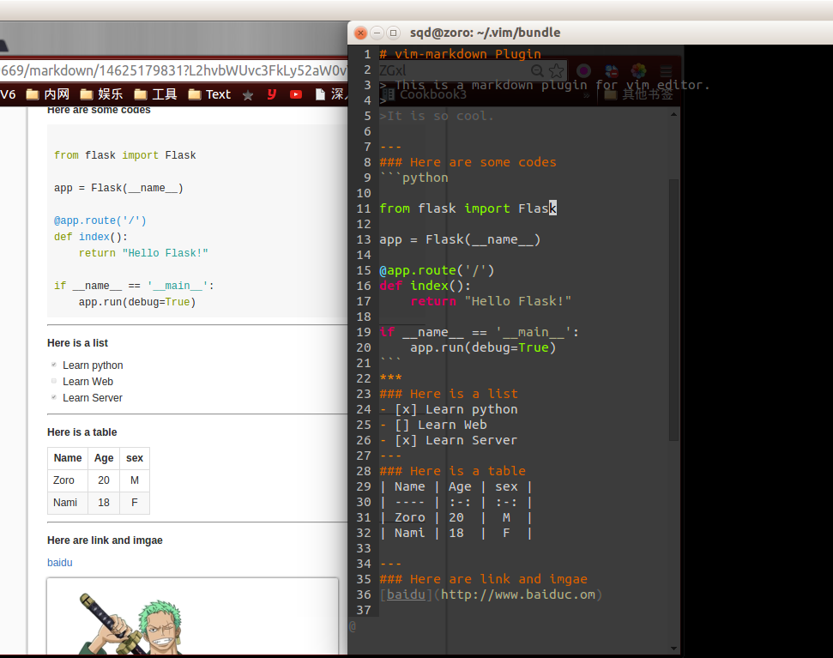Click the terminal title sqd@zoro
The width and height of the screenshot is (833, 658).
(x=485, y=33)
